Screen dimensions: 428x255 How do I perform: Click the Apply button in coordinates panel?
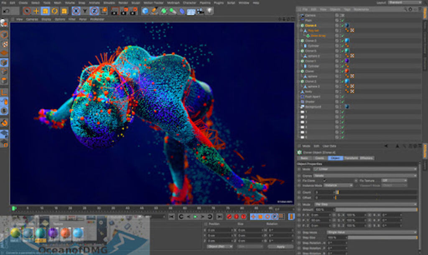coord(280,247)
